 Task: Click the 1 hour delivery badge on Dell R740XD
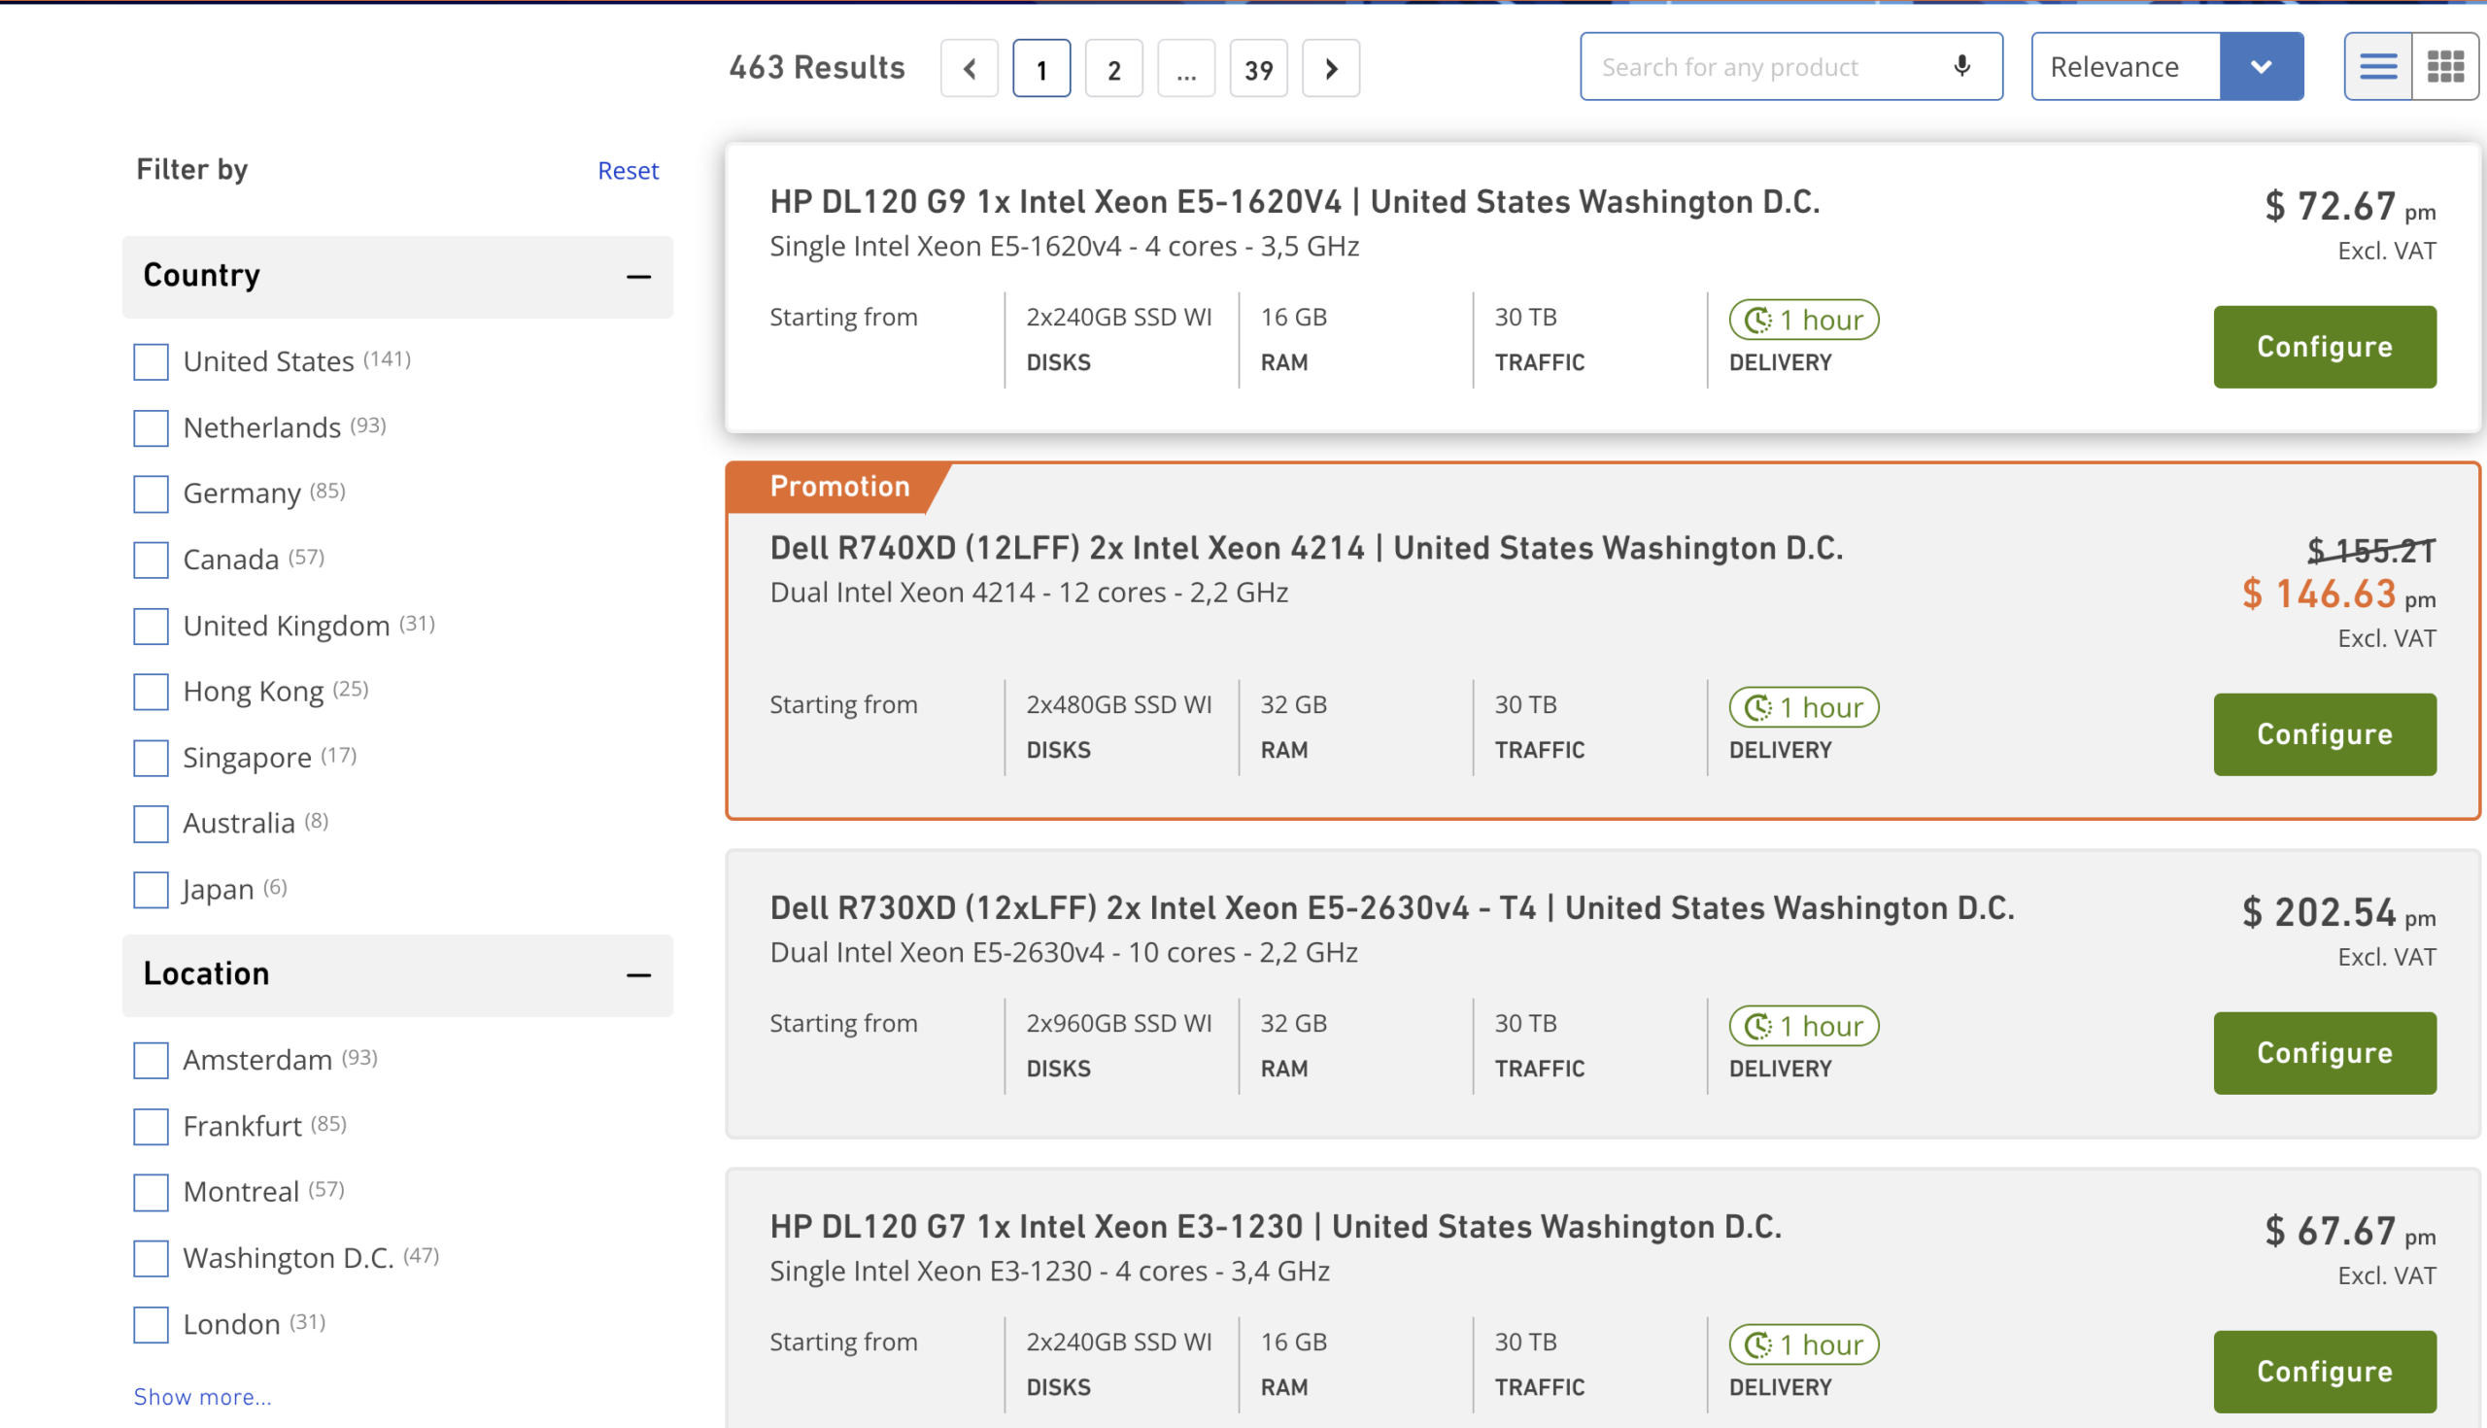1803,707
